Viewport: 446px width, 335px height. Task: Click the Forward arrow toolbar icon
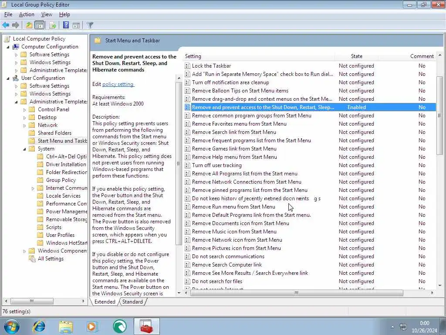tap(16, 25)
